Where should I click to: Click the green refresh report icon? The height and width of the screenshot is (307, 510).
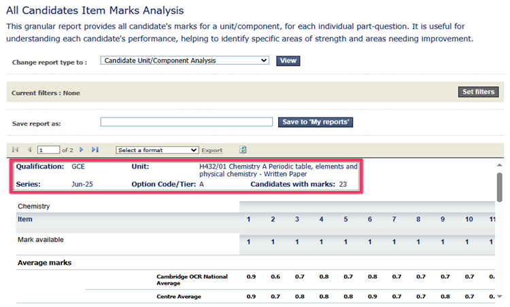tap(243, 149)
